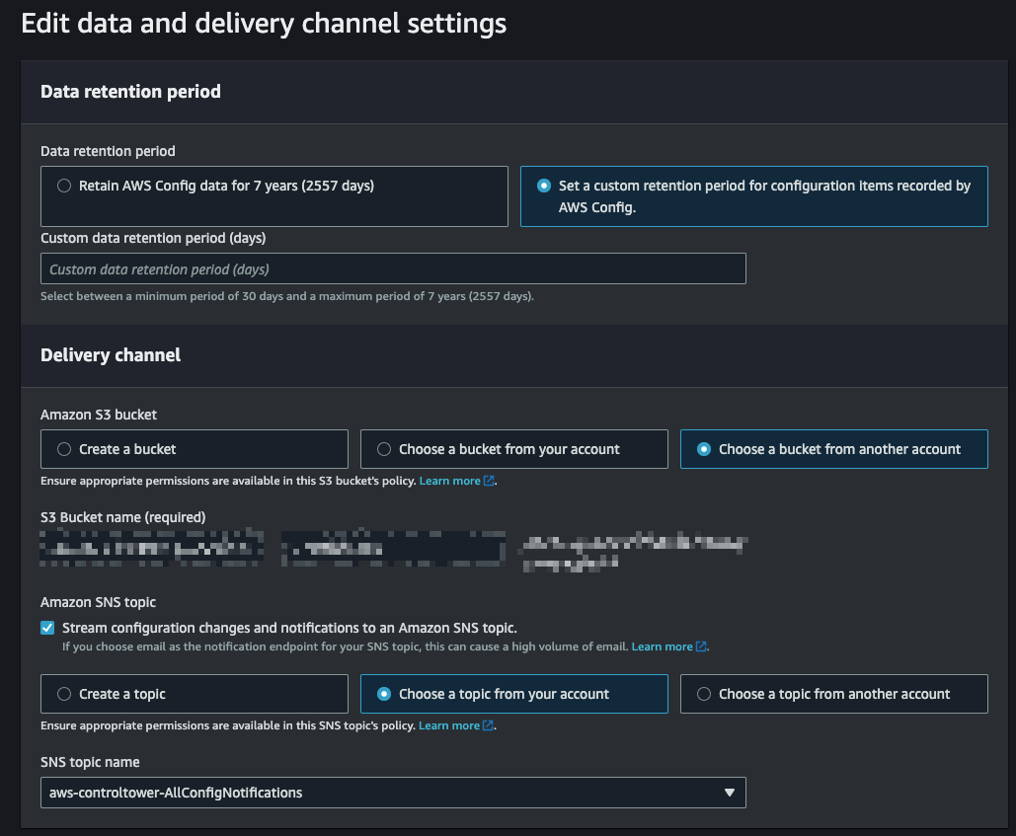Open Learn more about high email volume

pyautogui.click(x=662, y=646)
